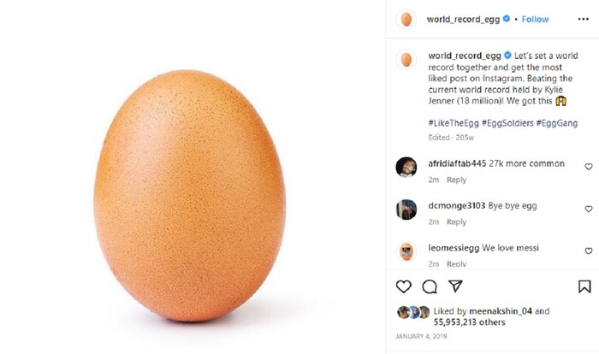This screenshot has width=599, height=354.
Task: Click the verified badge beside header username
Action: [x=507, y=19]
